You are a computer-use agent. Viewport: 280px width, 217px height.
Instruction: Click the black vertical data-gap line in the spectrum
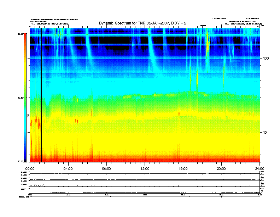point(41,95)
